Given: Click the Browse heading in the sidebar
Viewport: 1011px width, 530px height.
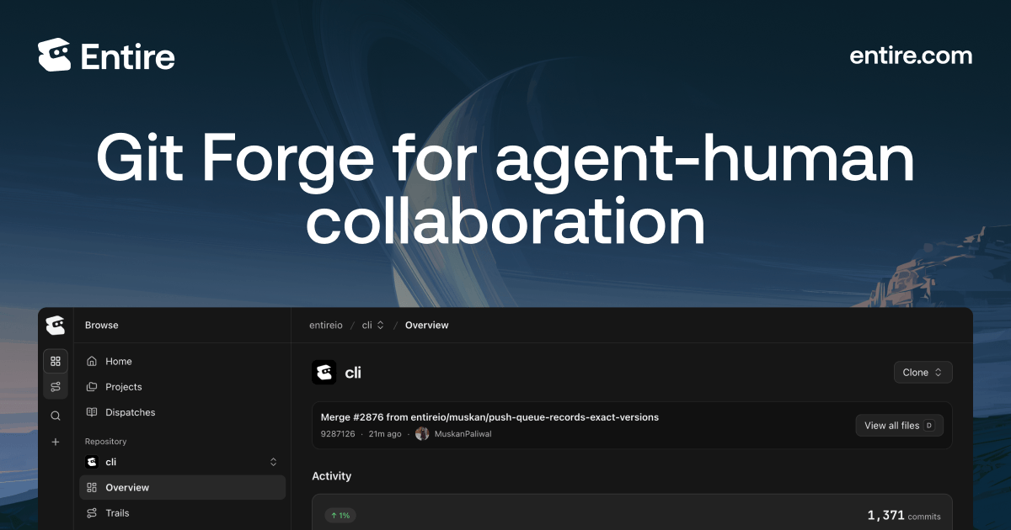Looking at the screenshot, I should click(x=102, y=326).
